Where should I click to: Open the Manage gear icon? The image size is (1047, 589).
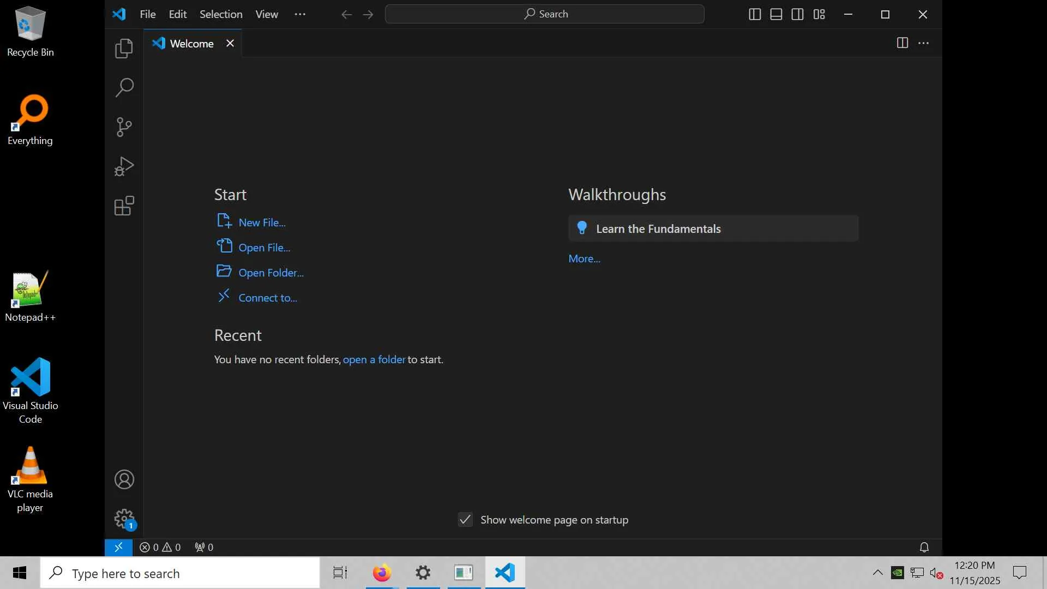pos(124,518)
